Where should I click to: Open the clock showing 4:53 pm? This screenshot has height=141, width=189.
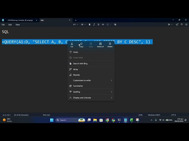(x=179, y=120)
